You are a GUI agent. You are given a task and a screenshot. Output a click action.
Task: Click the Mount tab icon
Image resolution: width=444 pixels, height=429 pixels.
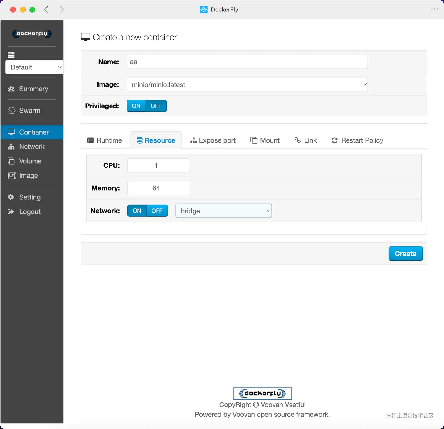[x=254, y=140]
